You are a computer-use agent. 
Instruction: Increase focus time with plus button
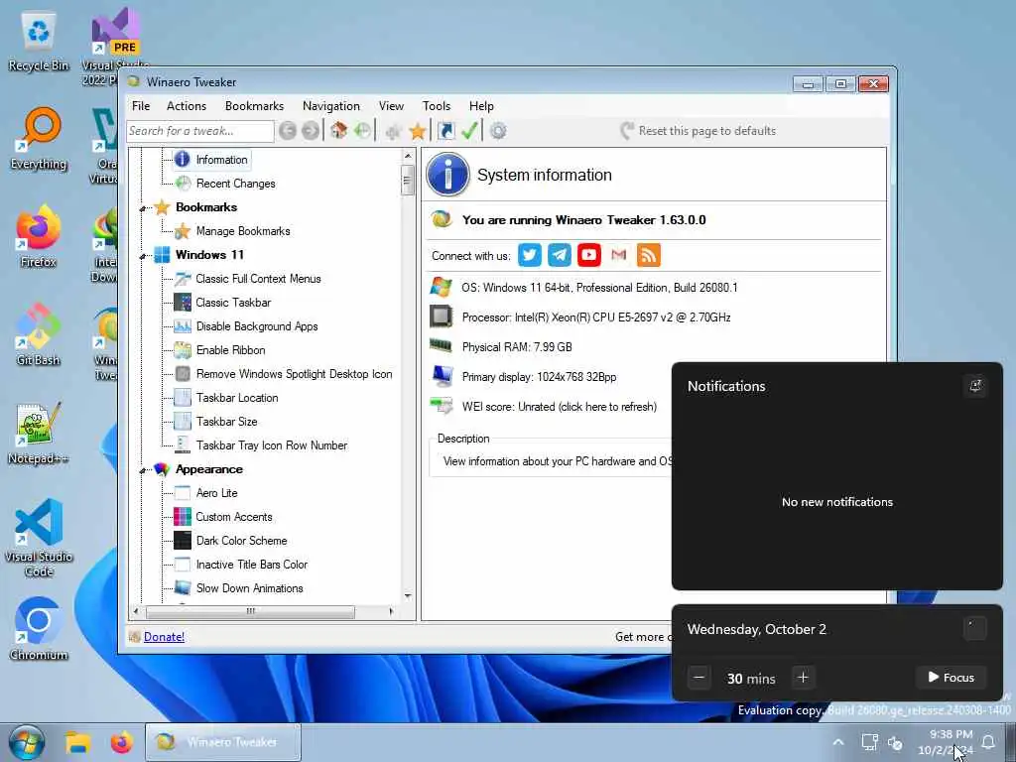pyautogui.click(x=803, y=678)
